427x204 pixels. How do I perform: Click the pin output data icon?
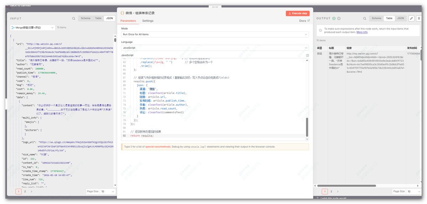click(418, 19)
